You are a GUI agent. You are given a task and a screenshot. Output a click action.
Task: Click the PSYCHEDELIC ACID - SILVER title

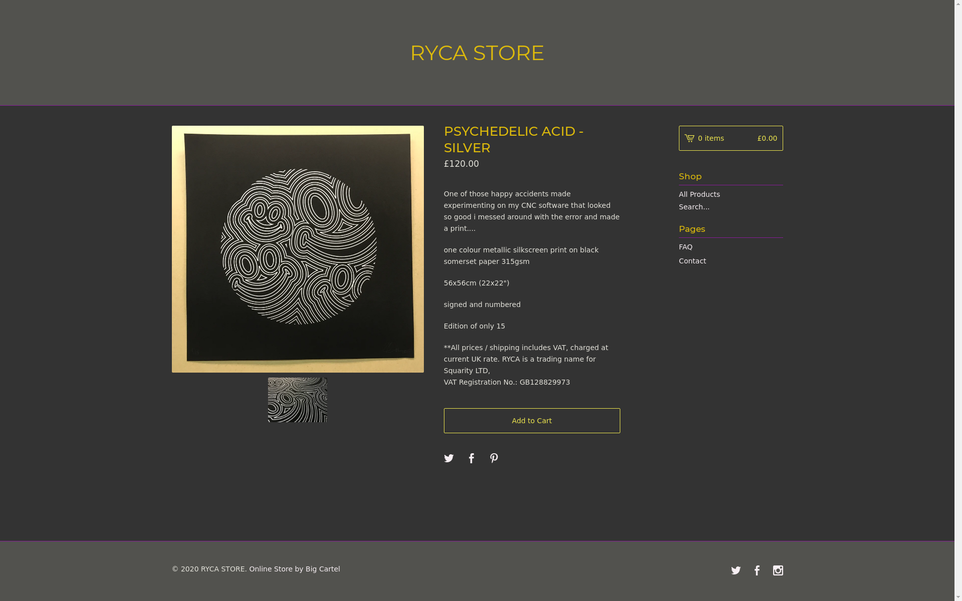pos(514,139)
